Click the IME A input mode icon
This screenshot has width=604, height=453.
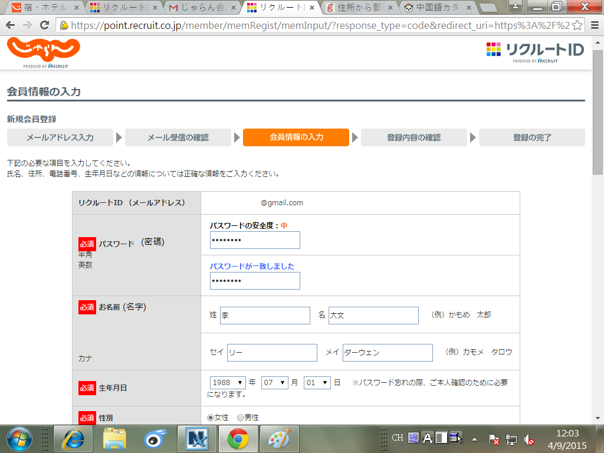(x=427, y=438)
